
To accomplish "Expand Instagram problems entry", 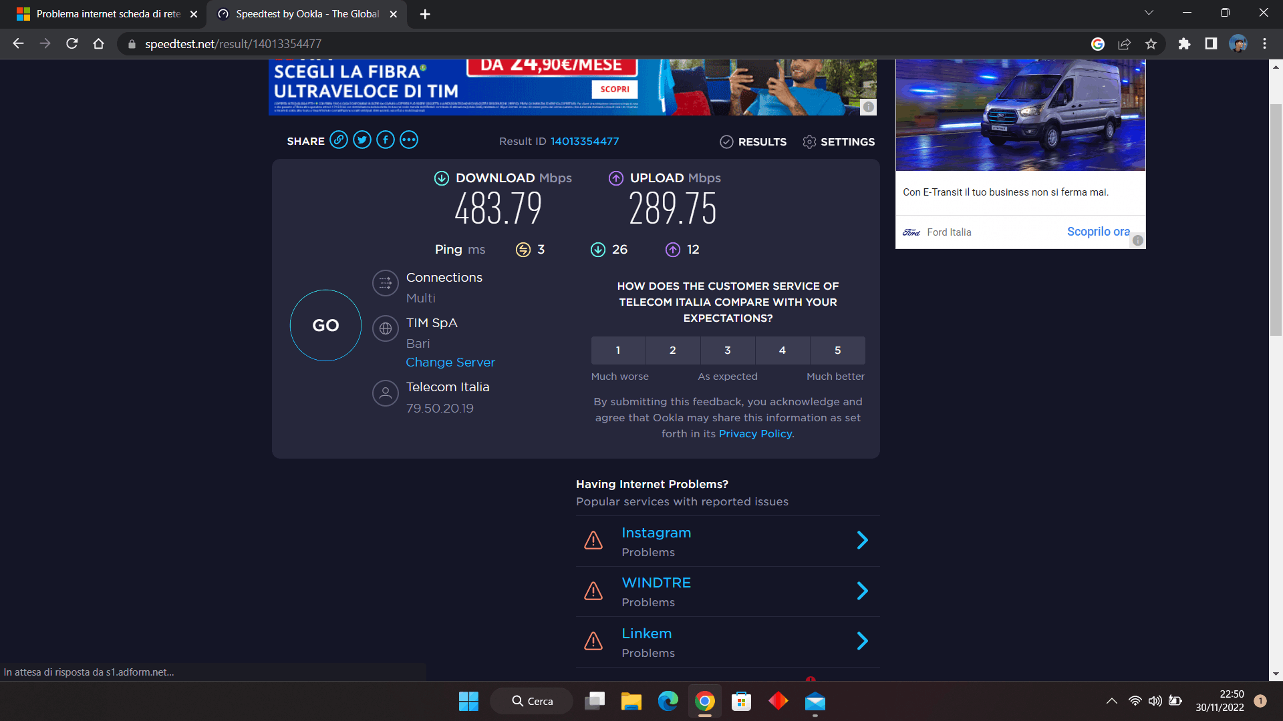I will click(x=862, y=540).
